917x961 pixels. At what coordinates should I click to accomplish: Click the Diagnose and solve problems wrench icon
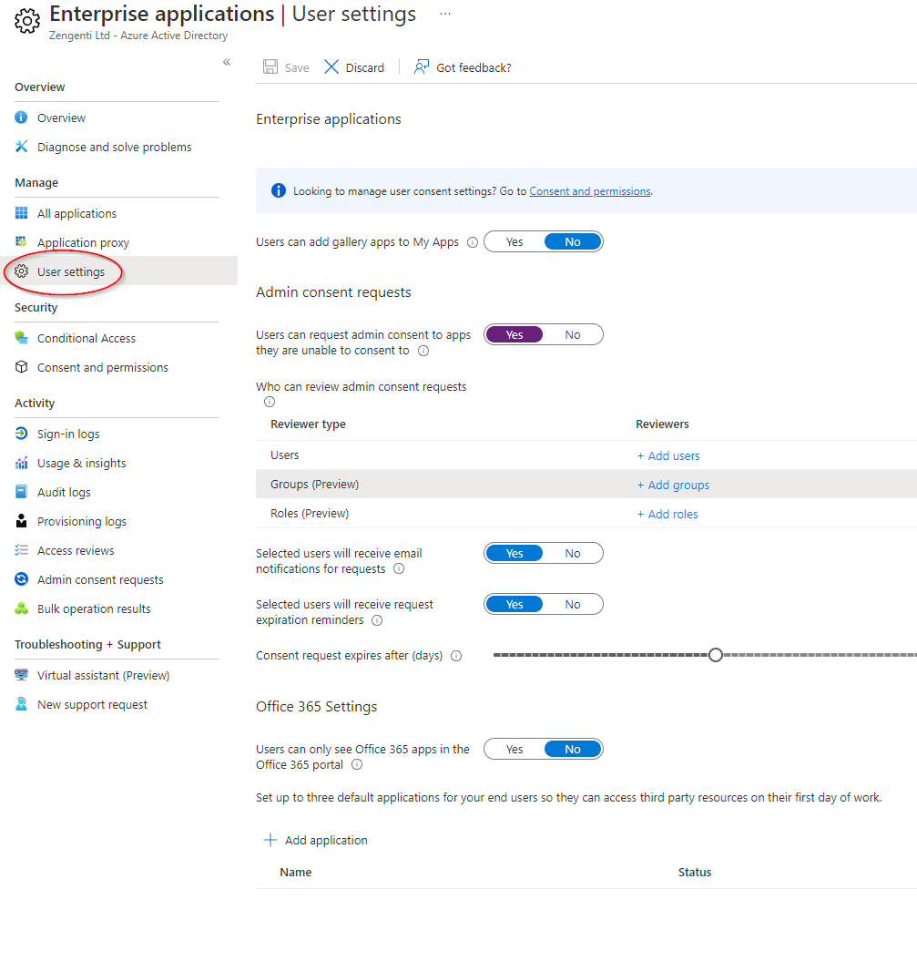click(x=22, y=147)
